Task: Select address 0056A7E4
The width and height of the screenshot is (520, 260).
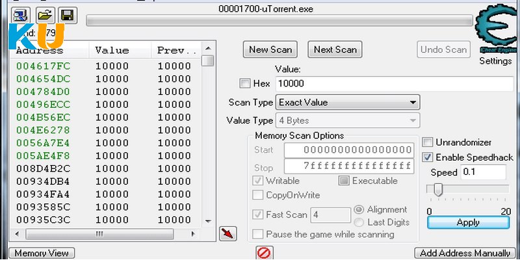Action: coord(43,143)
